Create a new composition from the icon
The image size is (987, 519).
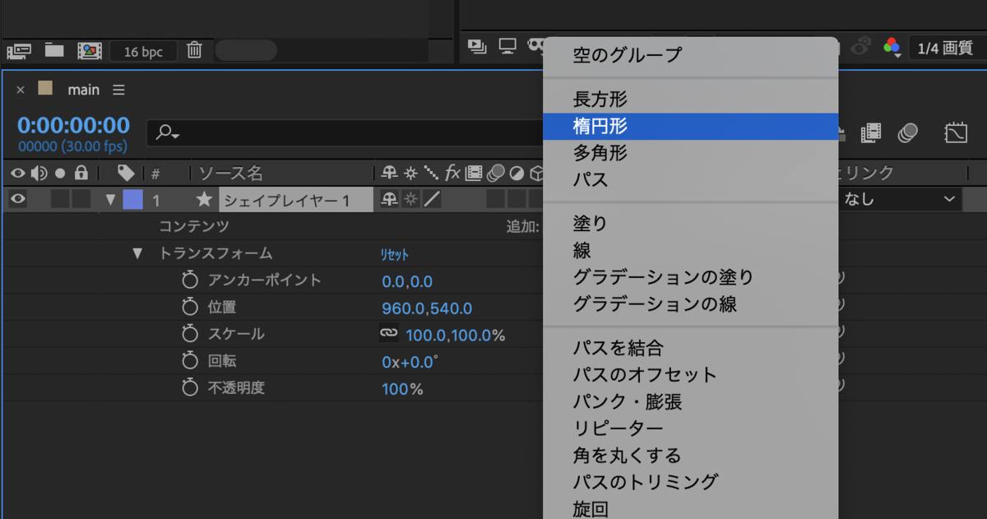(89, 50)
